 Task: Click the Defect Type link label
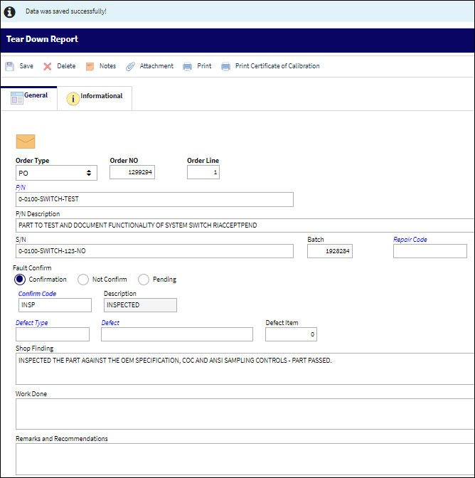(x=32, y=322)
